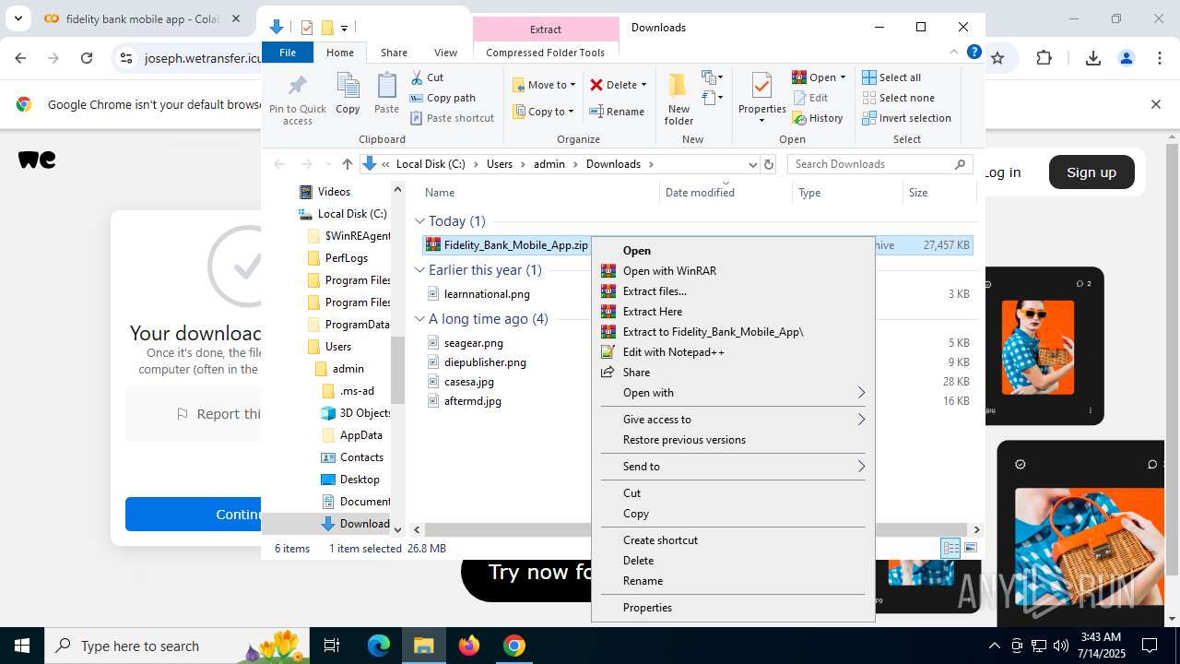Click Select none in ribbon
The height and width of the screenshot is (664, 1180).
point(899,98)
